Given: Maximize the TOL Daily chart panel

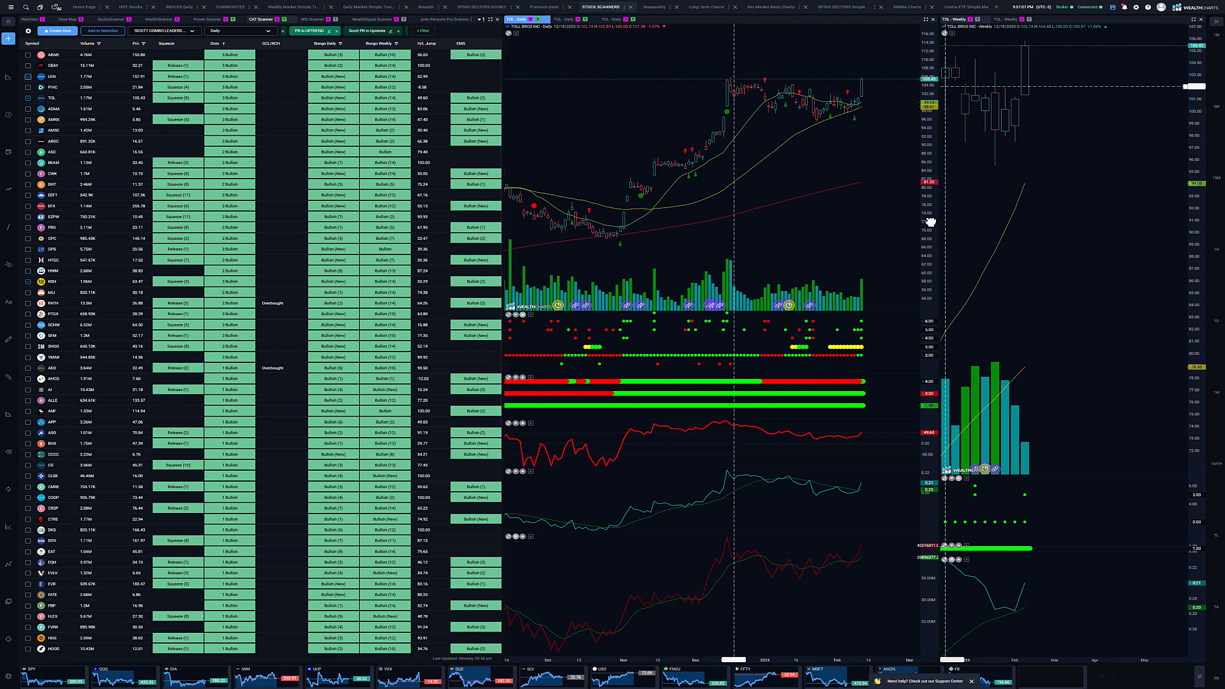Looking at the screenshot, I should [x=926, y=19].
